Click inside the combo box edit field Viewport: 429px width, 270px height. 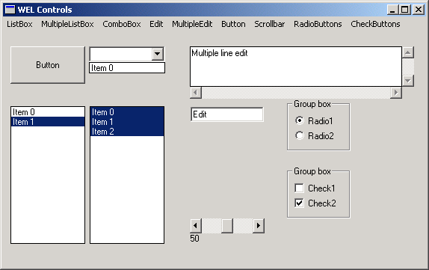tap(120, 54)
